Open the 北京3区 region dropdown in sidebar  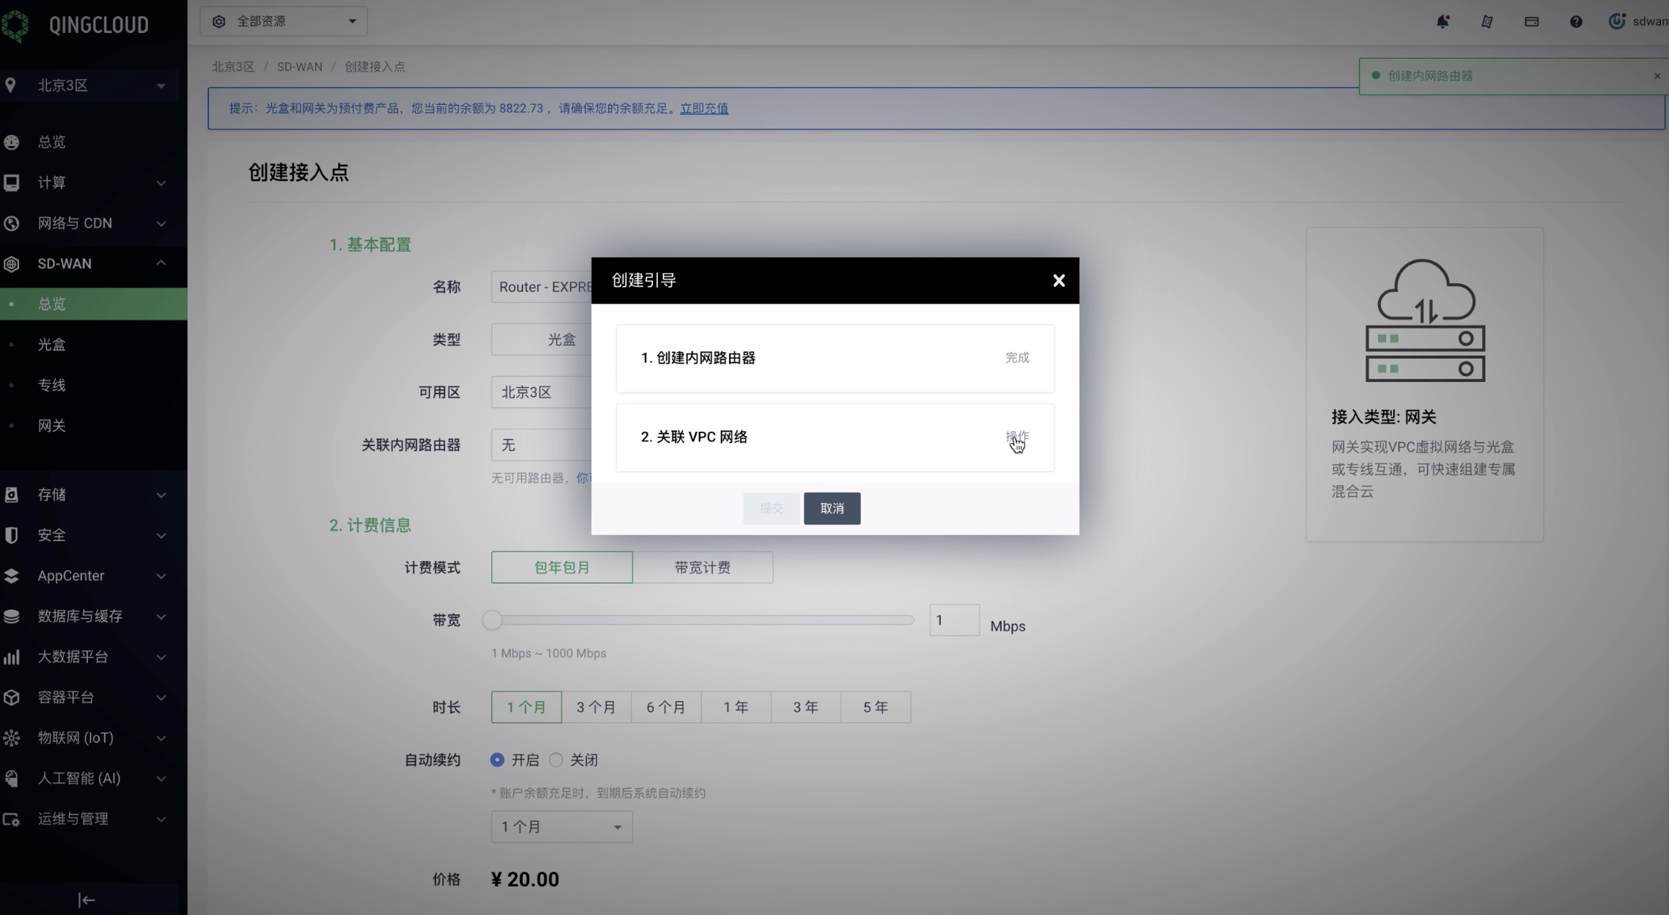click(89, 85)
